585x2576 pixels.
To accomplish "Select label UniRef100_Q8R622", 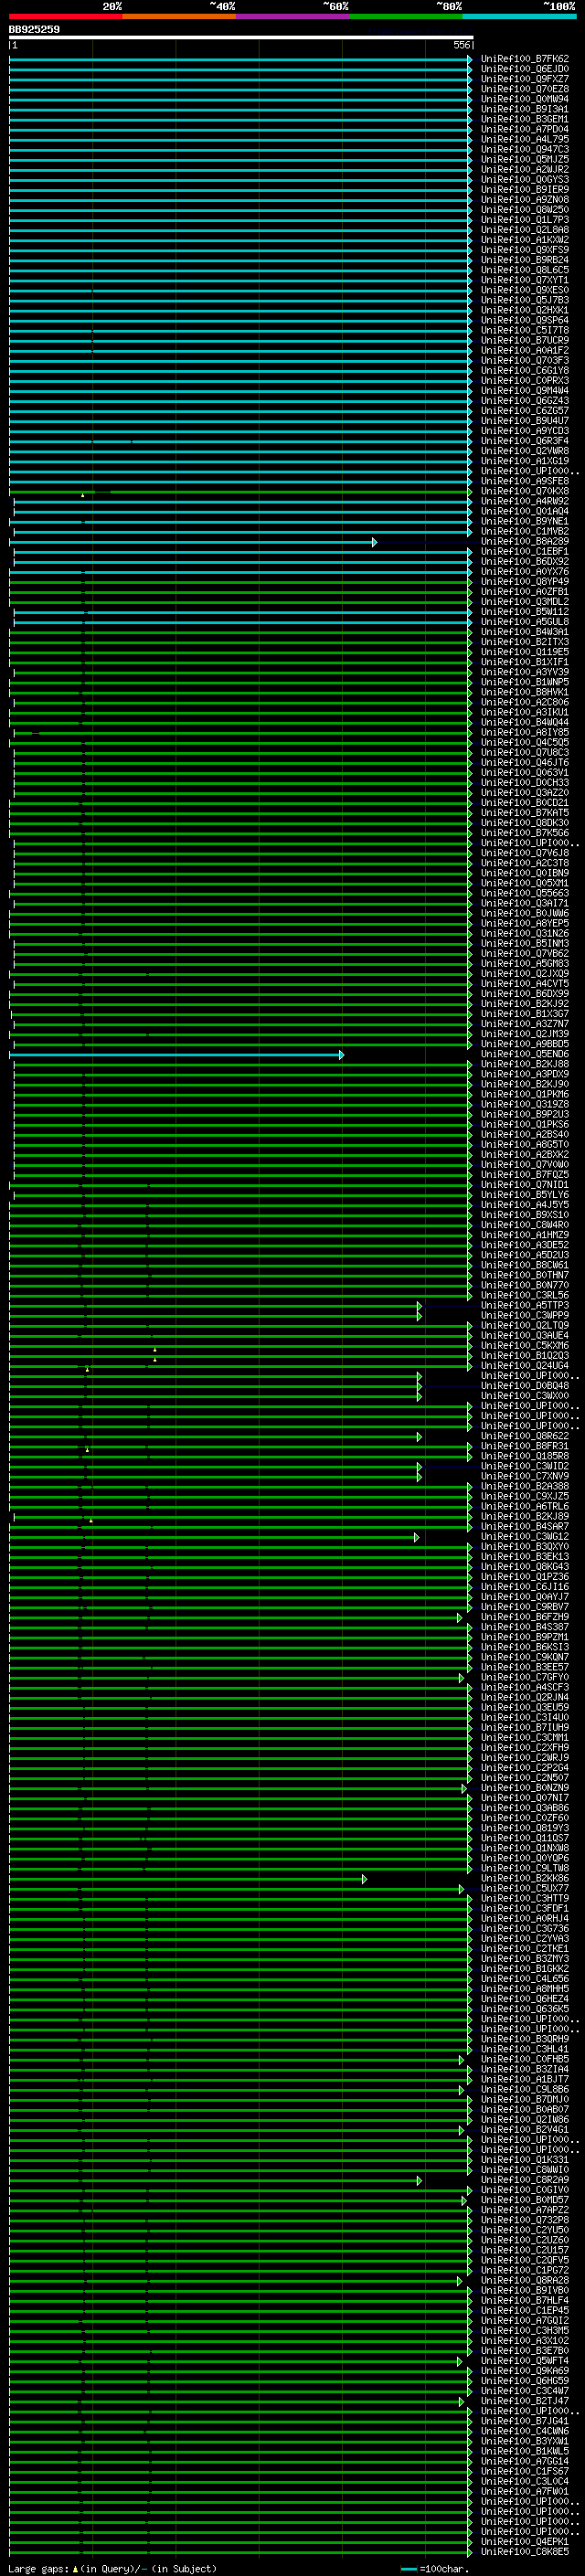I will coord(525,1436).
